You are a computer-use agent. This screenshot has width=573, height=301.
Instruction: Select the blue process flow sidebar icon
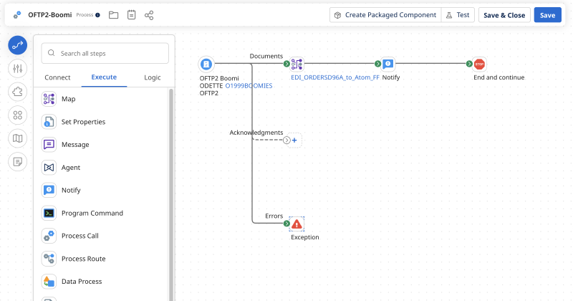click(x=17, y=45)
